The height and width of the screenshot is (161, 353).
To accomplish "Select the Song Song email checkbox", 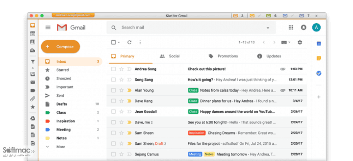I will pyautogui.click(x=113, y=80).
